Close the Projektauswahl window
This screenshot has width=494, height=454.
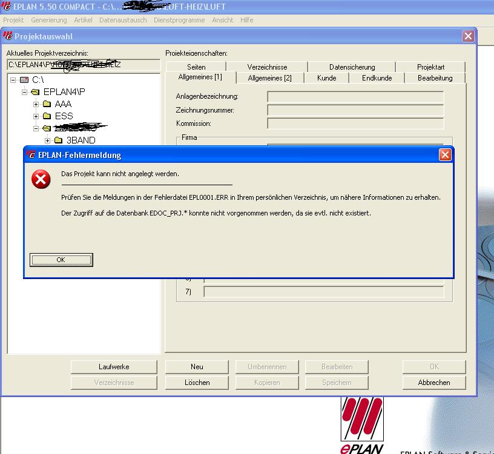[x=468, y=36]
